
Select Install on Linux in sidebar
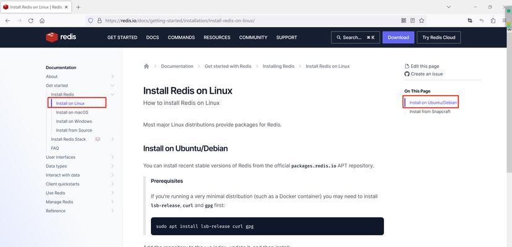coord(70,104)
